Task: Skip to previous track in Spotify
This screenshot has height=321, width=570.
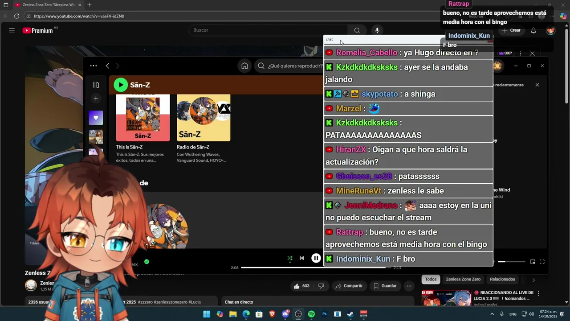Action: click(302, 258)
